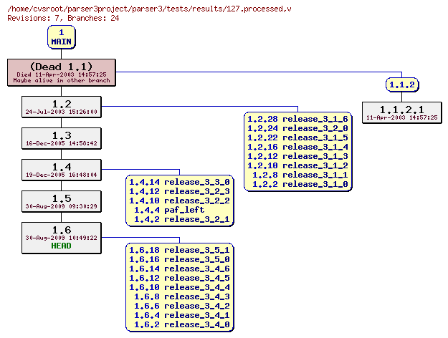
Task: Open branch 1.1.2 node
Action: (402, 84)
